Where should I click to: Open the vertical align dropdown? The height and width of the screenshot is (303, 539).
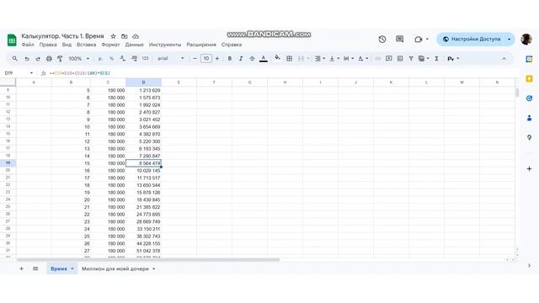tap(334, 59)
